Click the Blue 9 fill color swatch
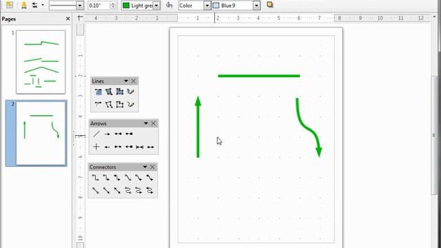Screen dimensions: 441x248 coord(216,6)
